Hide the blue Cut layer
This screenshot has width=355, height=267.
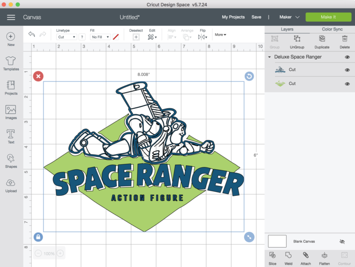[347, 70]
